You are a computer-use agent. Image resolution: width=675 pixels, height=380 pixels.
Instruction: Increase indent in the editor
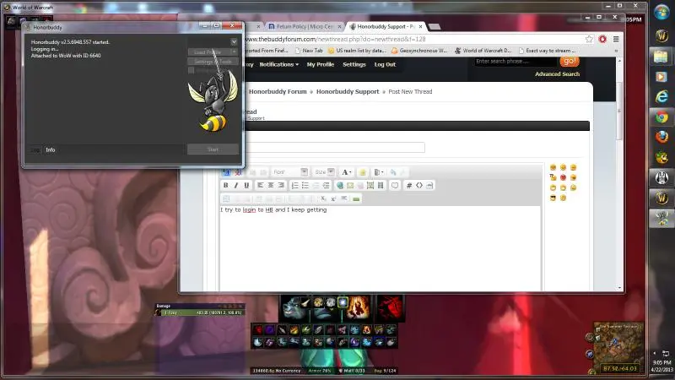click(326, 185)
